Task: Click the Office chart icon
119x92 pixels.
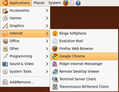Action: [x=5, y=41]
